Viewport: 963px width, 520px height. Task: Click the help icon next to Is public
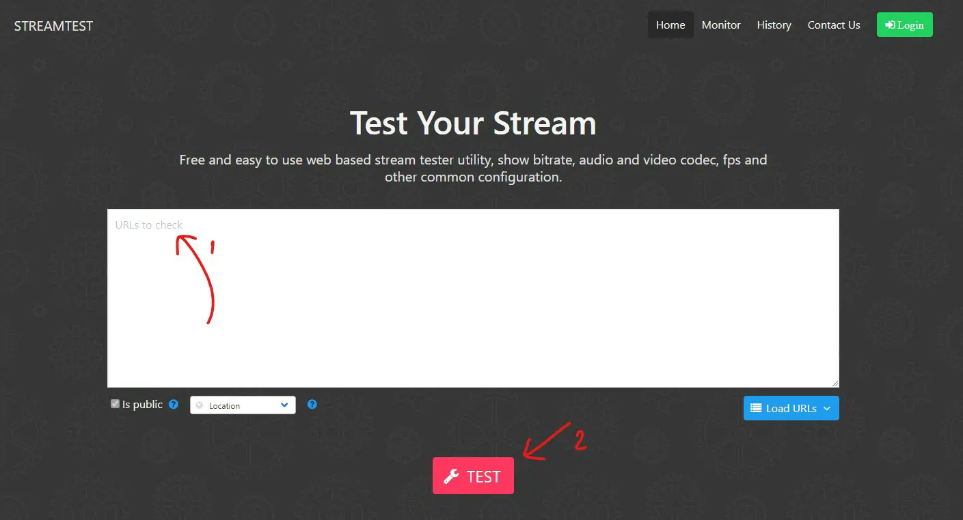[x=174, y=404]
